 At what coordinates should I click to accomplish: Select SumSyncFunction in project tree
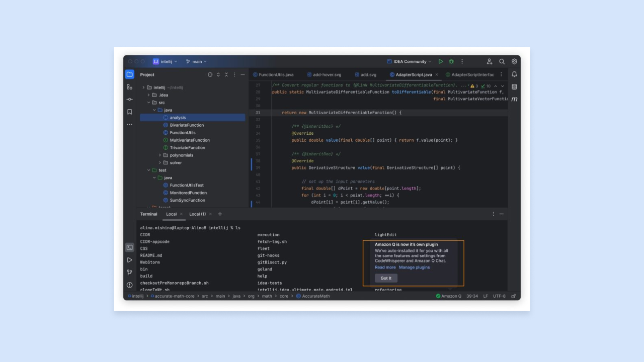tap(187, 201)
